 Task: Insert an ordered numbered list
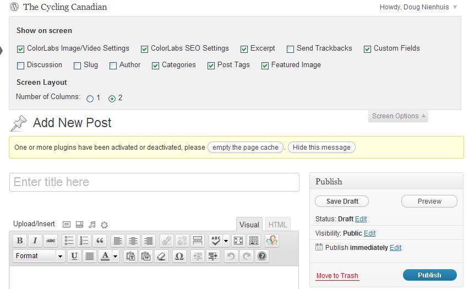[84, 241]
